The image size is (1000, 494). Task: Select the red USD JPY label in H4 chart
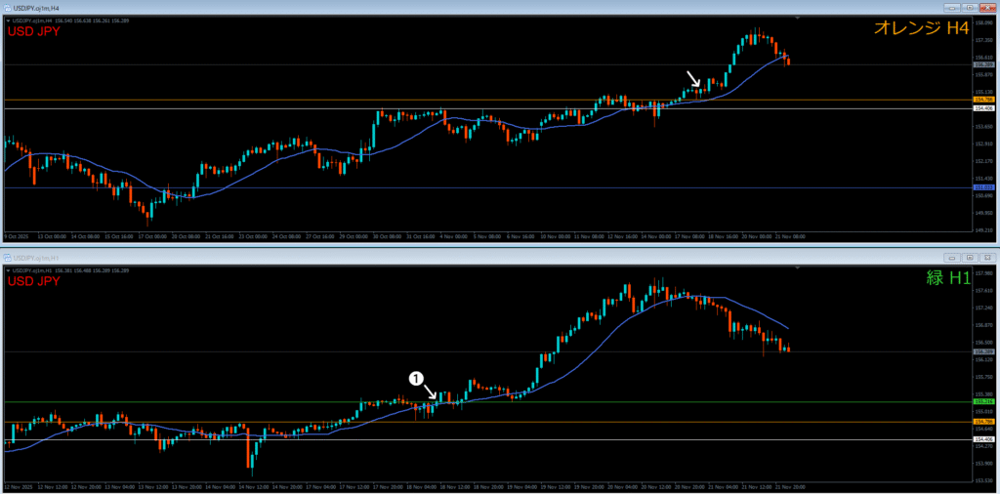34,33
